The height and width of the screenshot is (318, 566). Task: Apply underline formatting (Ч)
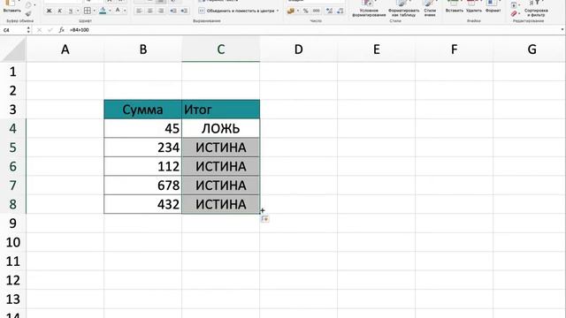click(x=71, y=11)
